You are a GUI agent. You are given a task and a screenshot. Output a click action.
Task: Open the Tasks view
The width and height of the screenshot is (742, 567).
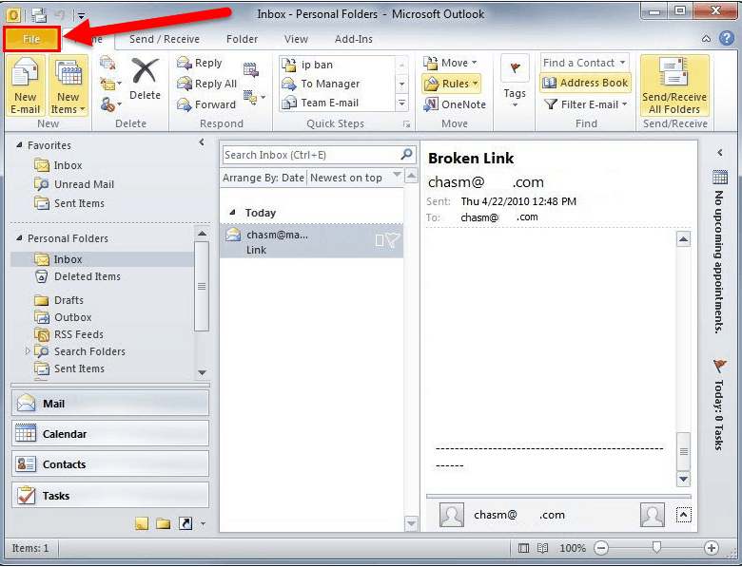click(109, 495)
